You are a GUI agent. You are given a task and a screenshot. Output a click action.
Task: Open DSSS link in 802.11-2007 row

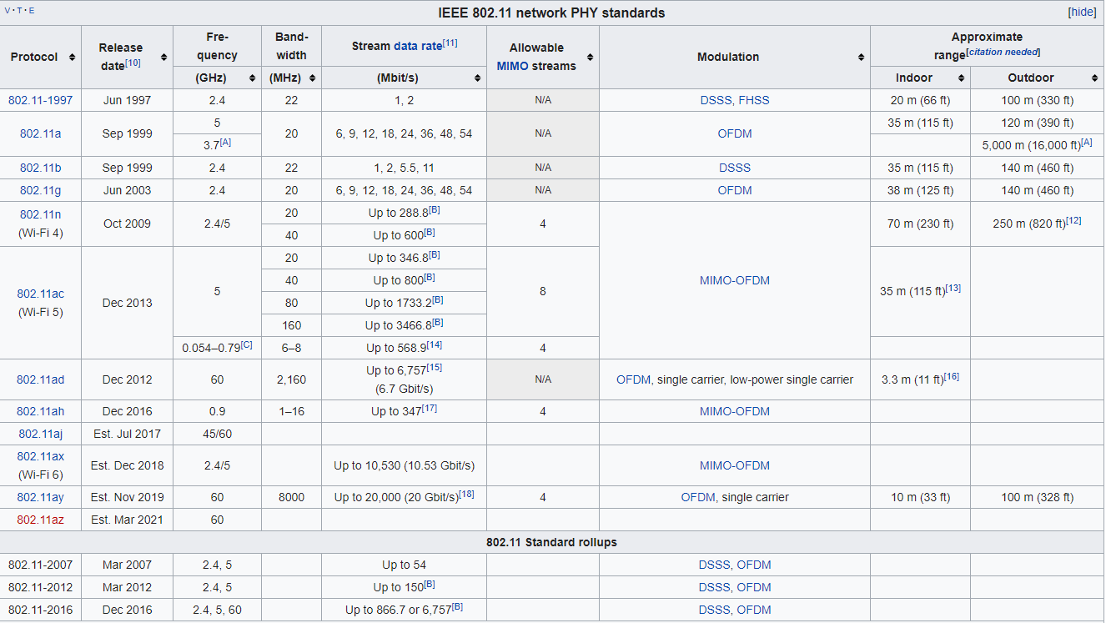(714, 565)
